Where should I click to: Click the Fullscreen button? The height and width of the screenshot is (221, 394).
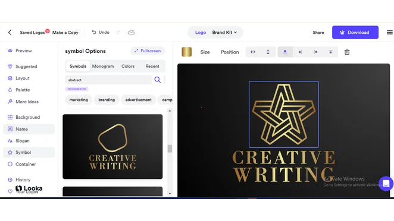pyautogui.click(x=148, y=51)
